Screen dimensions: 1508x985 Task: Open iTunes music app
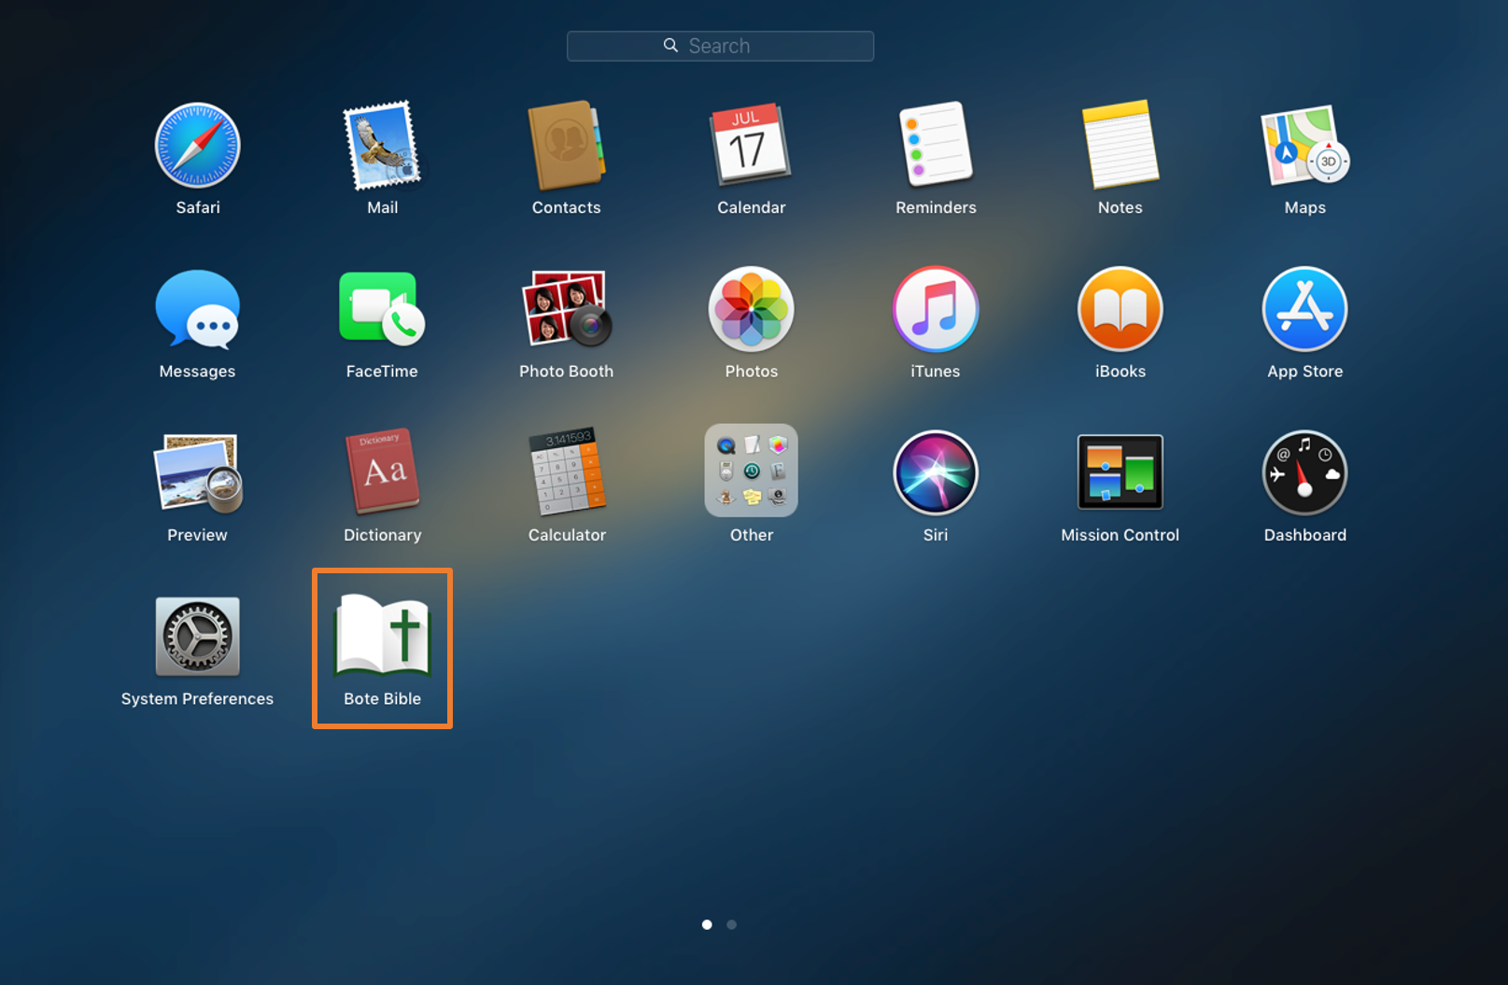pyautogui.click(x=936, y=310)
